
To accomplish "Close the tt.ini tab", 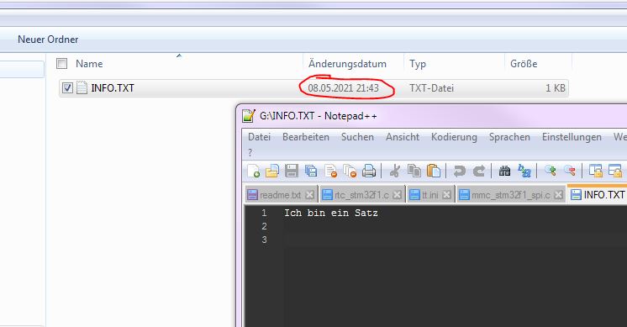I will [446, 195].
